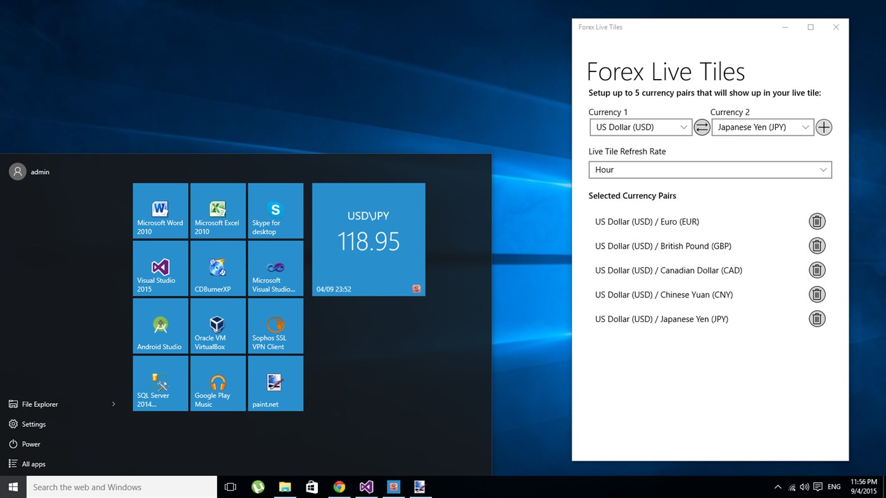Open the Forex Live Tiles taskbar icon
The image size is (886, 498).
(x=394, y=487)
